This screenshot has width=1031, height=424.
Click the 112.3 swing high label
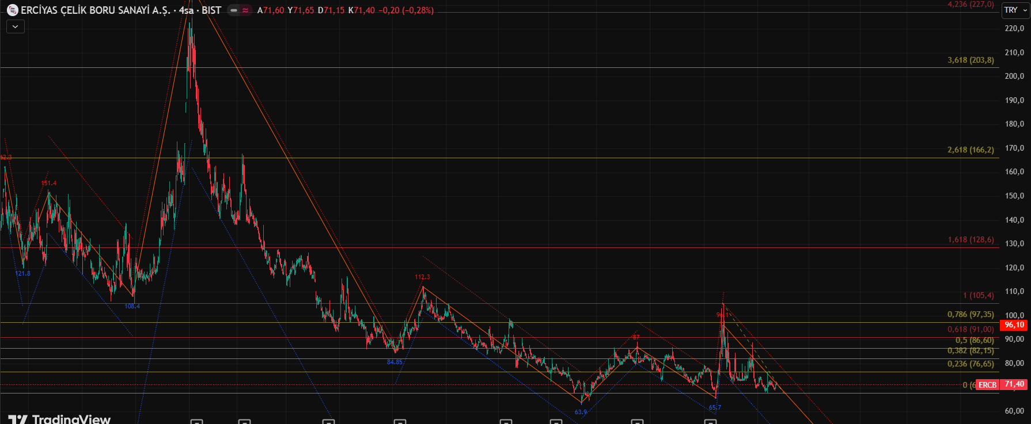(x=422, y=277)
